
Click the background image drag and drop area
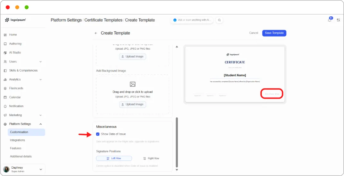(x=133, y=94)
